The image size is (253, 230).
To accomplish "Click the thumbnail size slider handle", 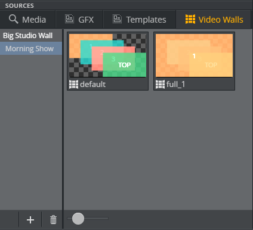I will coord(78,219).
